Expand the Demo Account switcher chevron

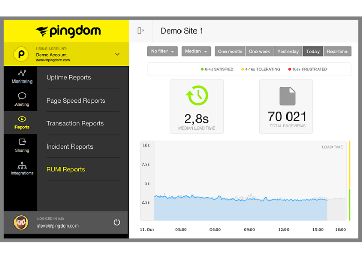(117, 54)
